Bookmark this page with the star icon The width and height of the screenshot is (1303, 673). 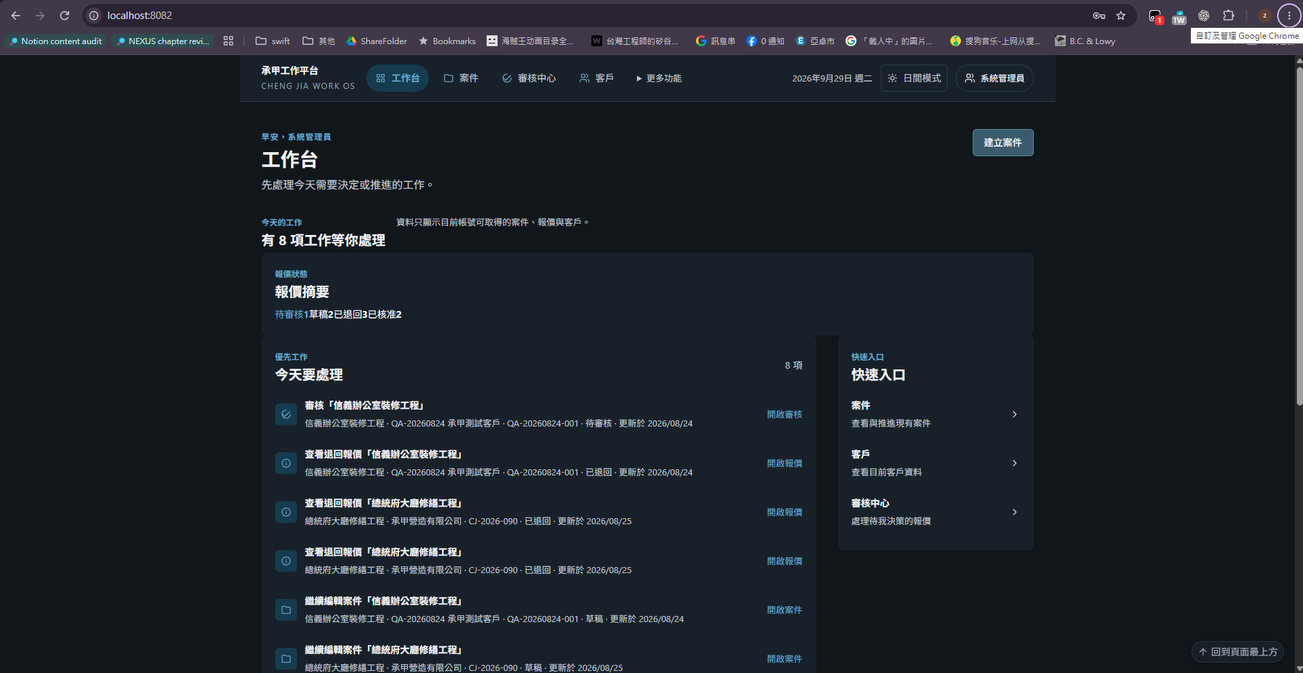pos(1121,16)
